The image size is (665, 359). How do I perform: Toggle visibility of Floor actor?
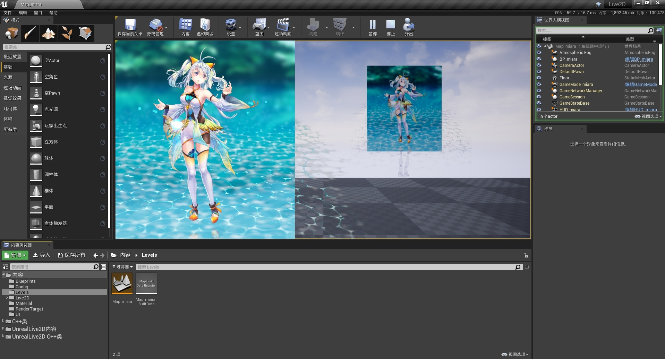[x=539, y=78]
